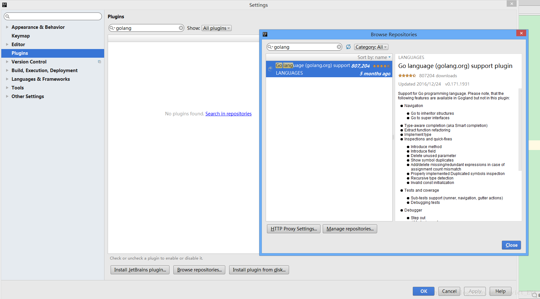Viewport: 540px width, 299px height.
Task: Reload the repository plugin list
Action: [348, 47]
